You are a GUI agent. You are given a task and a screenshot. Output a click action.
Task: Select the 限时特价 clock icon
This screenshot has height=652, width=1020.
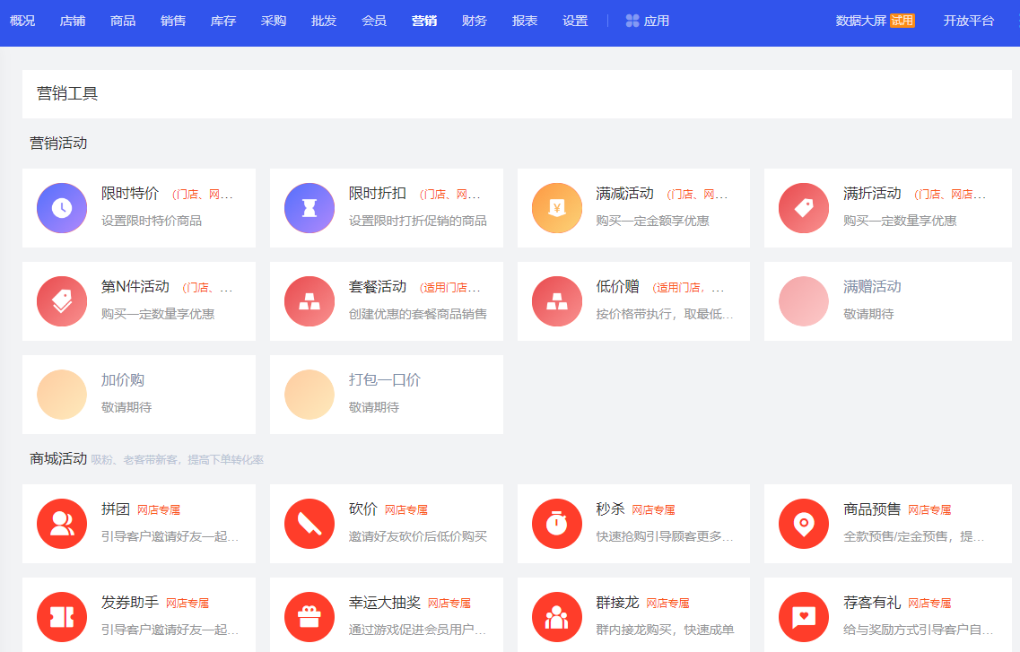61,207
